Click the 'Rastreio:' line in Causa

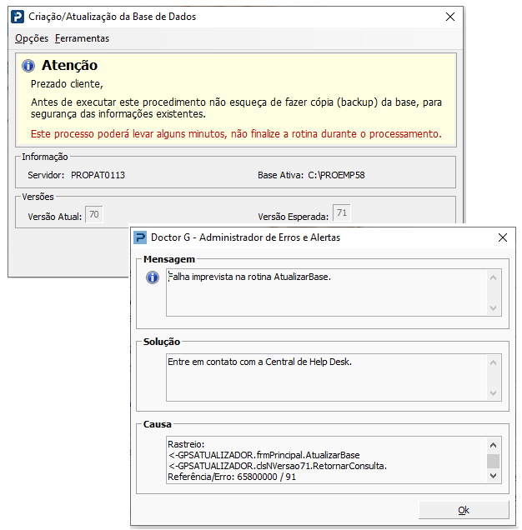(x=186, y=444)
